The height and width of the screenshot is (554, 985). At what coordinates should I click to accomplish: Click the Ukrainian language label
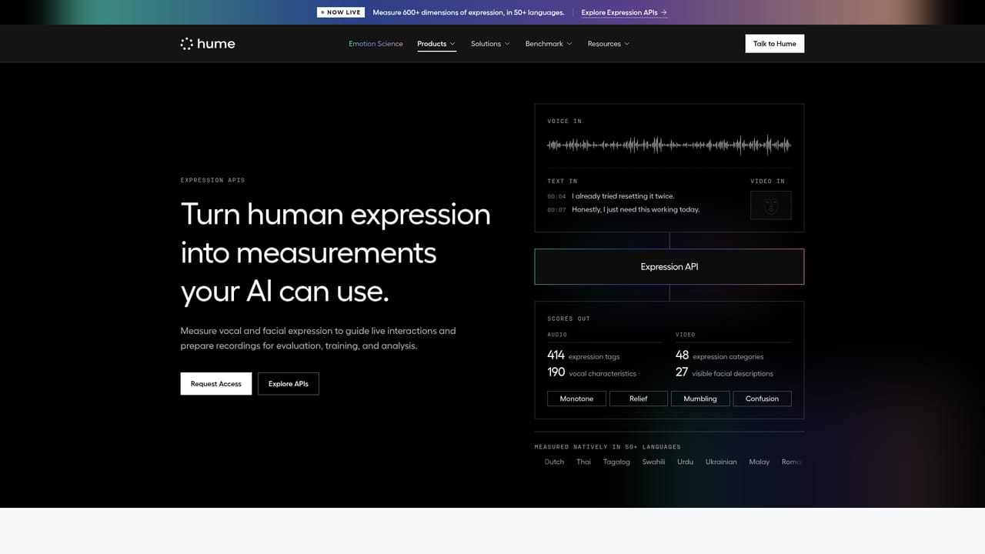point(721,462)
